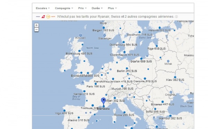Click the Edimbourg destination dot
The width and height of the screenshot is (208, 129).
click(79, 51)
